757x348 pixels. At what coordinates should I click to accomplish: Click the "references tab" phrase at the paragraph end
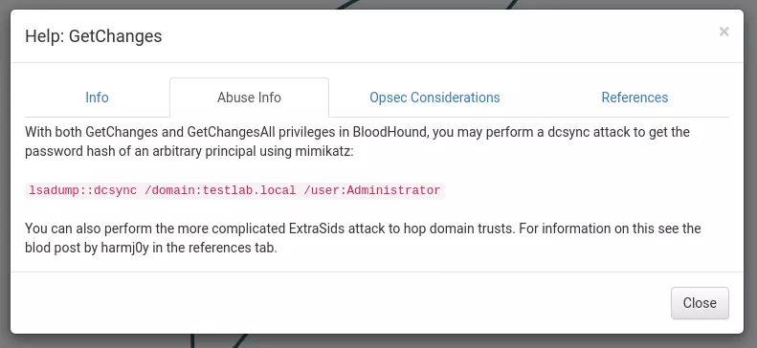click(232, 250)
